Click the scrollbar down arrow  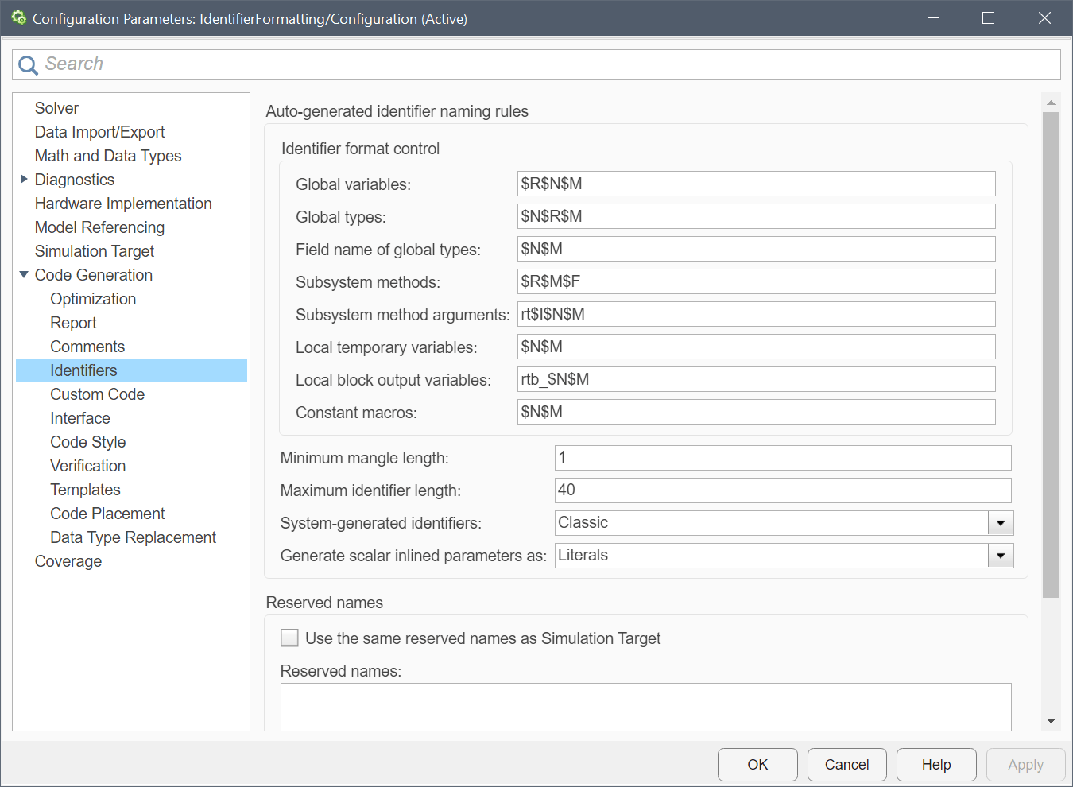[1051, 721]
